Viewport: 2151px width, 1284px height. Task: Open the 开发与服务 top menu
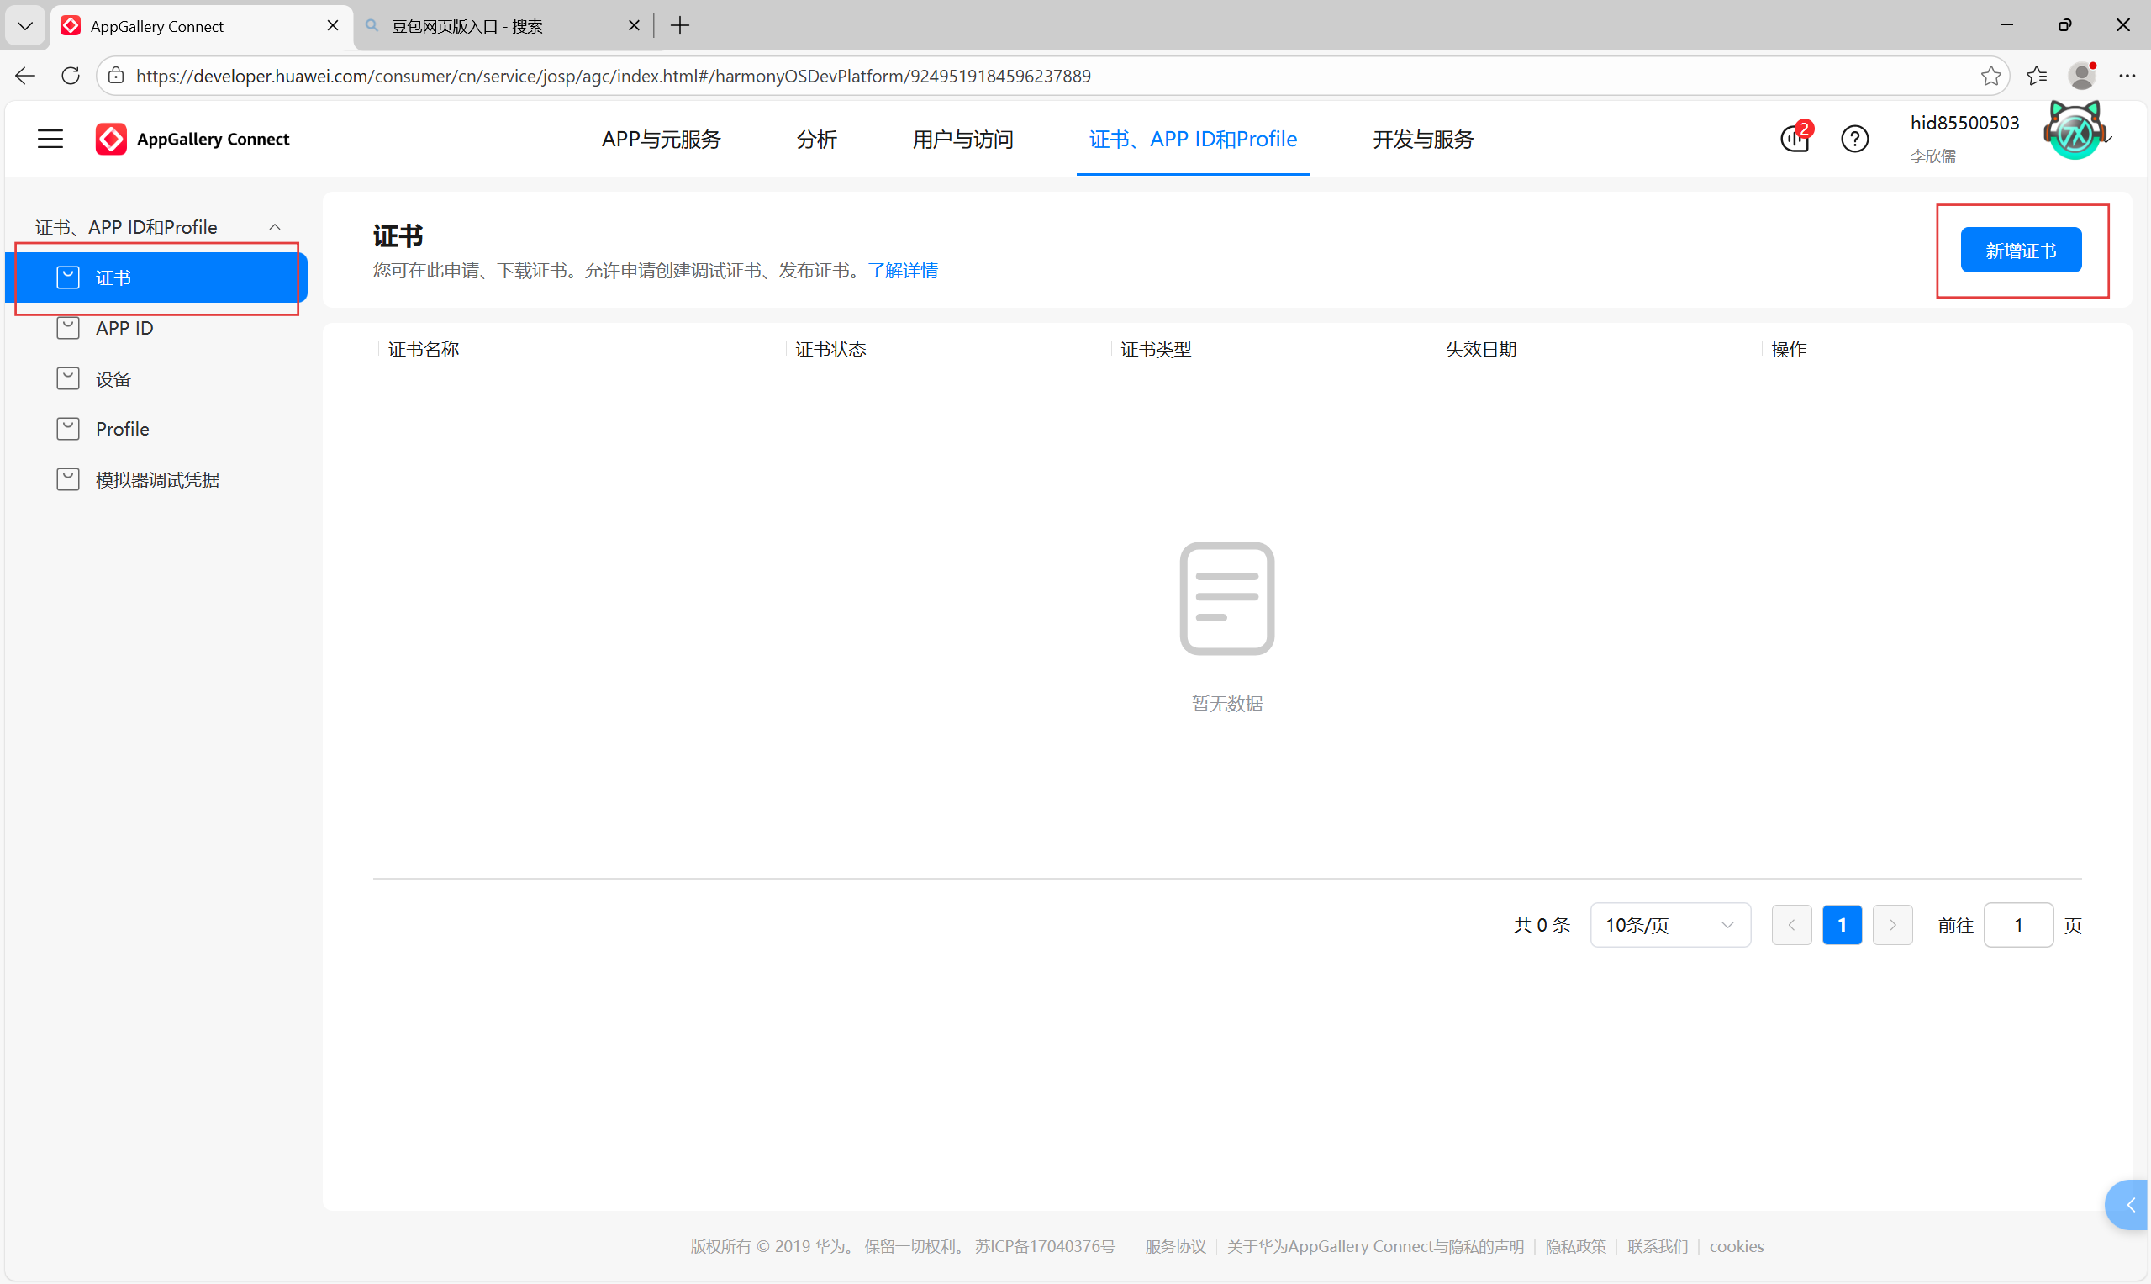pyautogui.click(x=1423, y=140)
